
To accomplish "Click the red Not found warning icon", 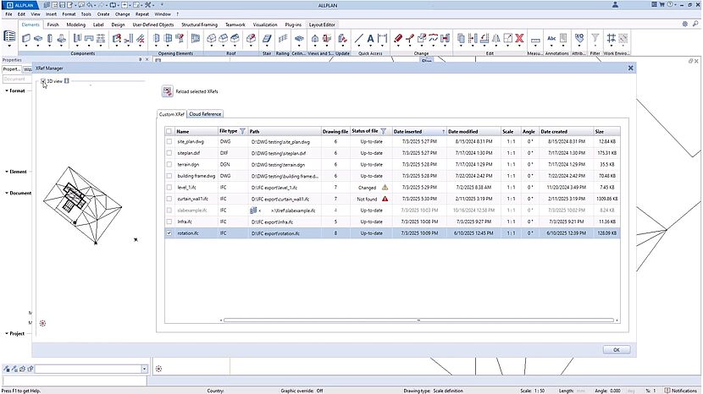I will [385, 198].
